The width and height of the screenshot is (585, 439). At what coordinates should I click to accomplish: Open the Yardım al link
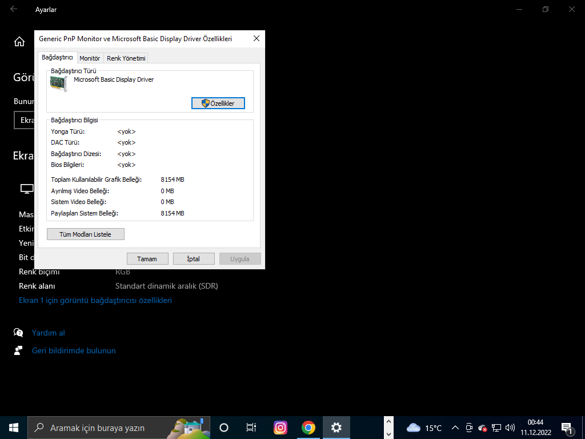coord(49,333)
